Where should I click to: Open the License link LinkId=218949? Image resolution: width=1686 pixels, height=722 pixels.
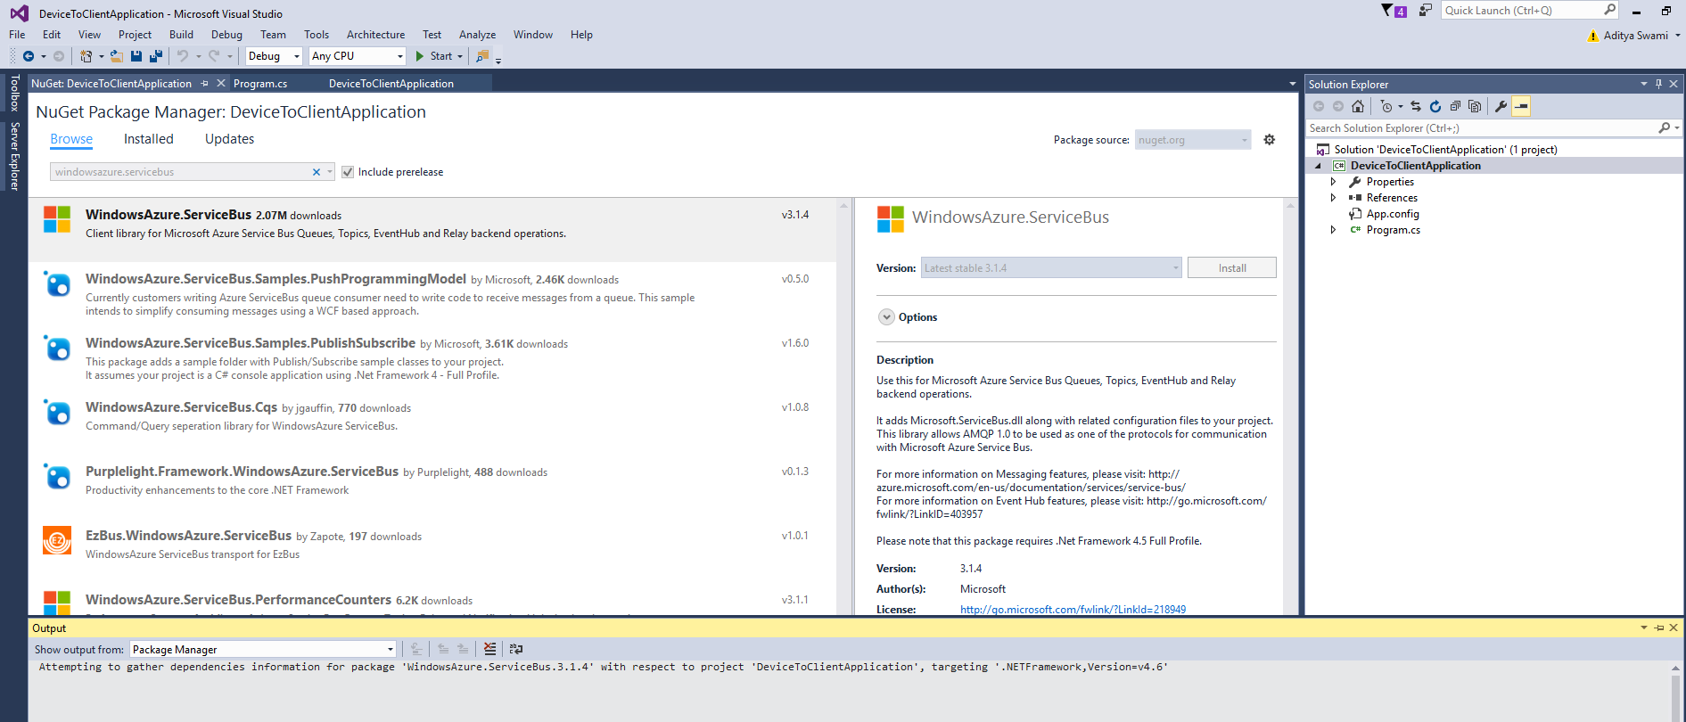point(1073,610)
